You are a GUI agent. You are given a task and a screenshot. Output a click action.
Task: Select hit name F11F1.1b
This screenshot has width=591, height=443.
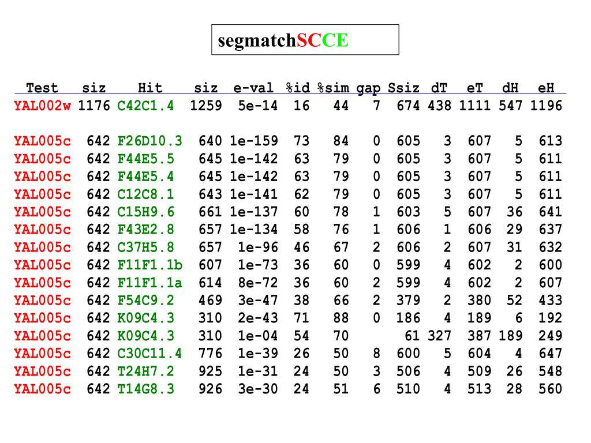click(x=149, y=265)
